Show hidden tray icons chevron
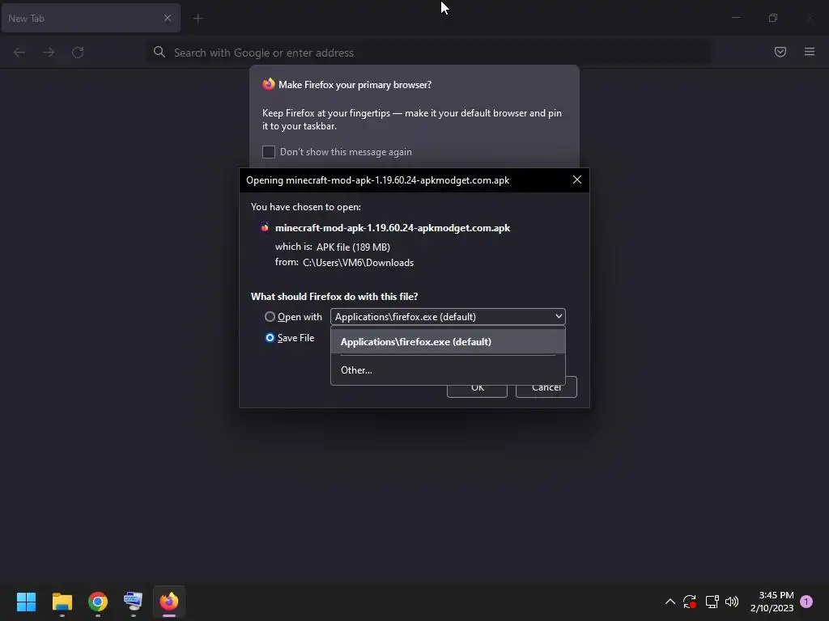829x621 pixels. [670, 602]
